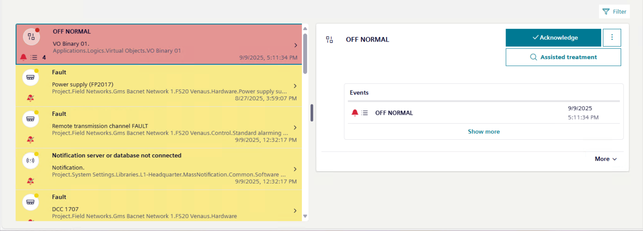Viewport: 643px width, 231px height.
Task: Open Power supply (FP2017) fault details chevron
Action: (295, 86)
